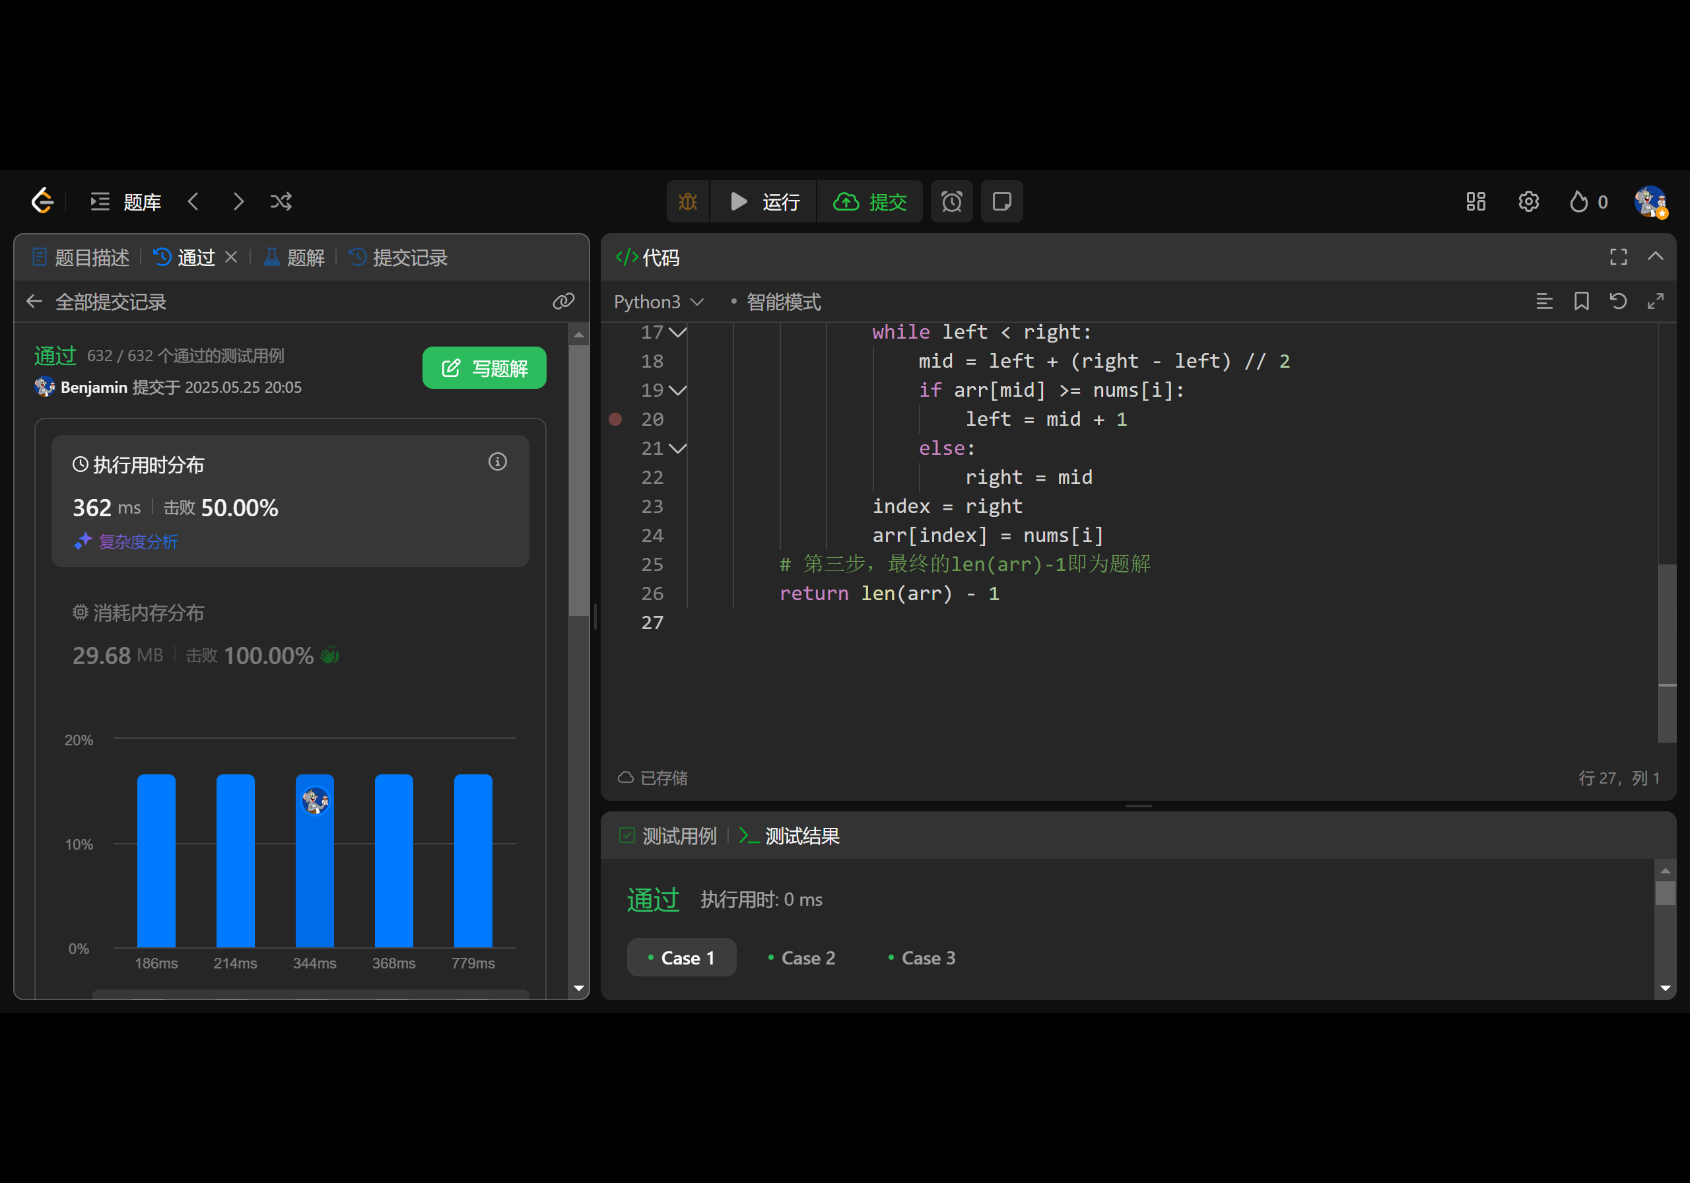Collapse the while loop at line 17

(678, 332)
